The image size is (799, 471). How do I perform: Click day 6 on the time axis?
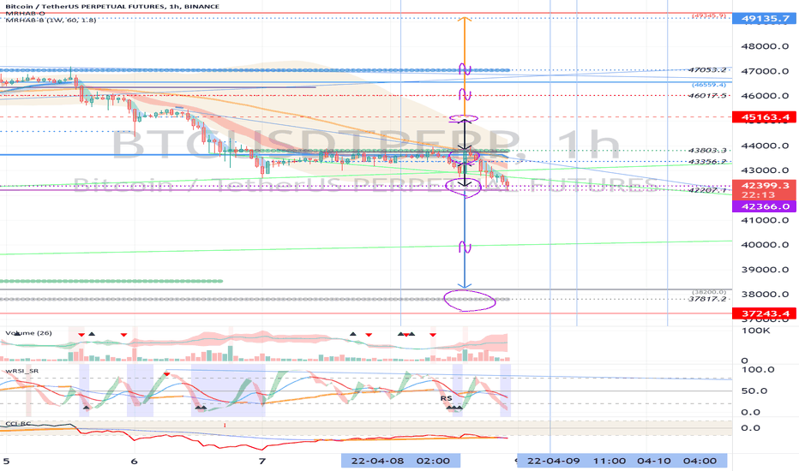[134, 462]
